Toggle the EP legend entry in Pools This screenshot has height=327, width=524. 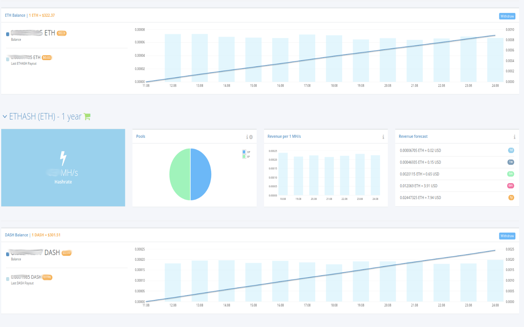pyautogui.click(x=246, y=157)
